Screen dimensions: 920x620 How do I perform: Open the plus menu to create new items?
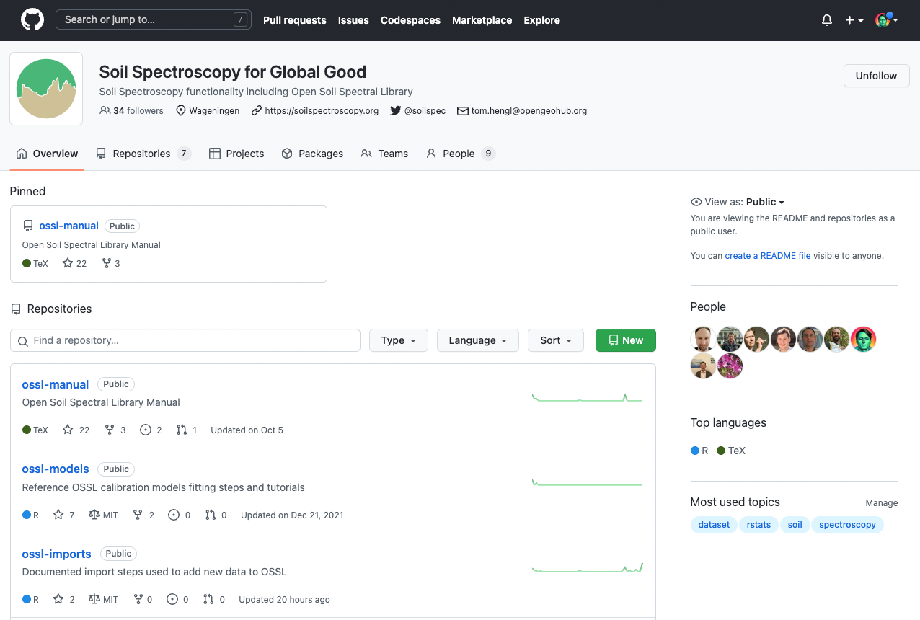click(x=853, y=19)
